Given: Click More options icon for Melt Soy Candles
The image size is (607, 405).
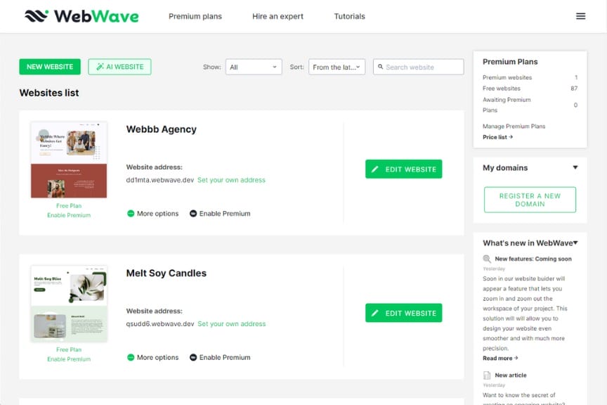Looking at the screenshot, I should 131,357.
